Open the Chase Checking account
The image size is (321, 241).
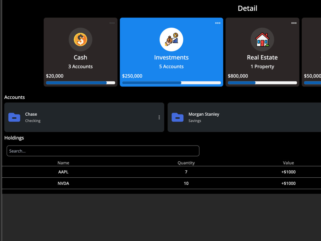coord(84,117)
